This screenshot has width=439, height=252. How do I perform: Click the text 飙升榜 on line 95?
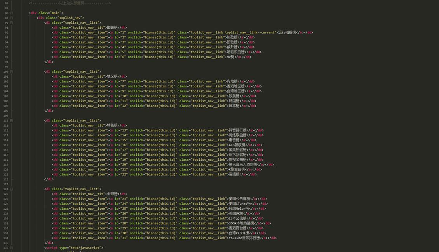click(x=232, y=47)
